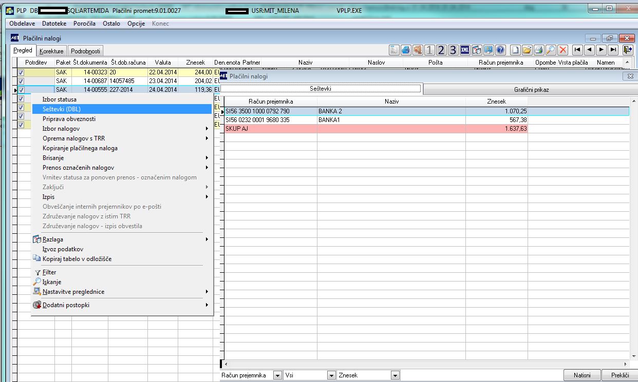638x382 pixels.
Task: Open the Datoteke menu
Action: [54, 24]
